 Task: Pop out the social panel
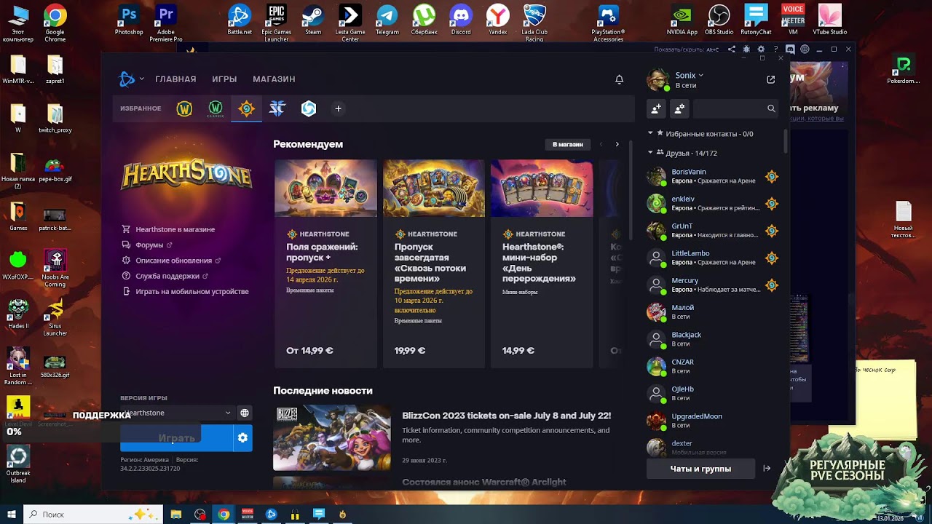coord(771,79)
